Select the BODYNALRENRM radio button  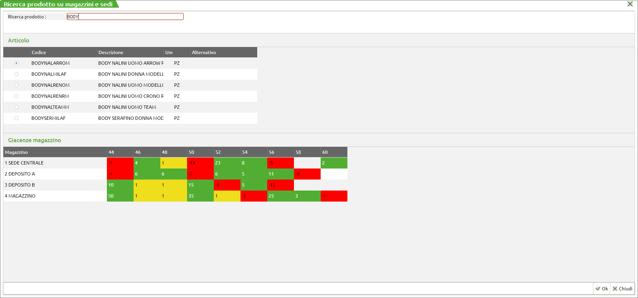[x=16, y=96]
